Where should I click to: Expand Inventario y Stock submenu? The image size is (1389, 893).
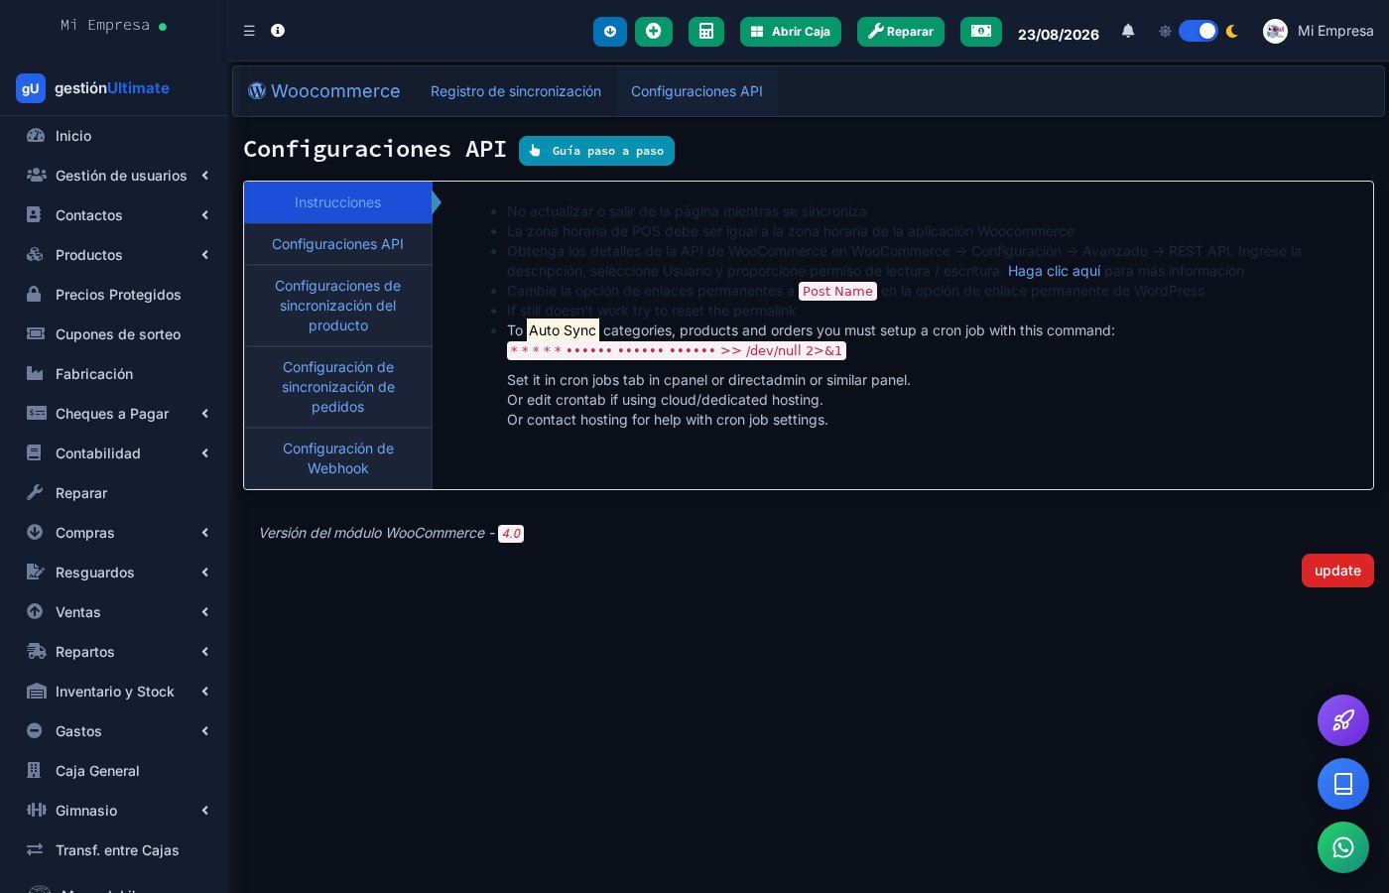pyautogui.click(x=114, y=692)
